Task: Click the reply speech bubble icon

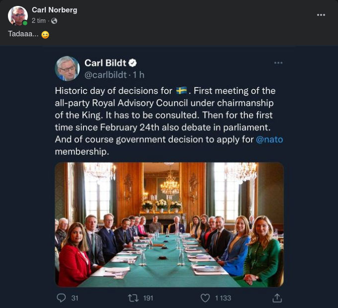Action: pyautogui.click(x=62, y=298)
